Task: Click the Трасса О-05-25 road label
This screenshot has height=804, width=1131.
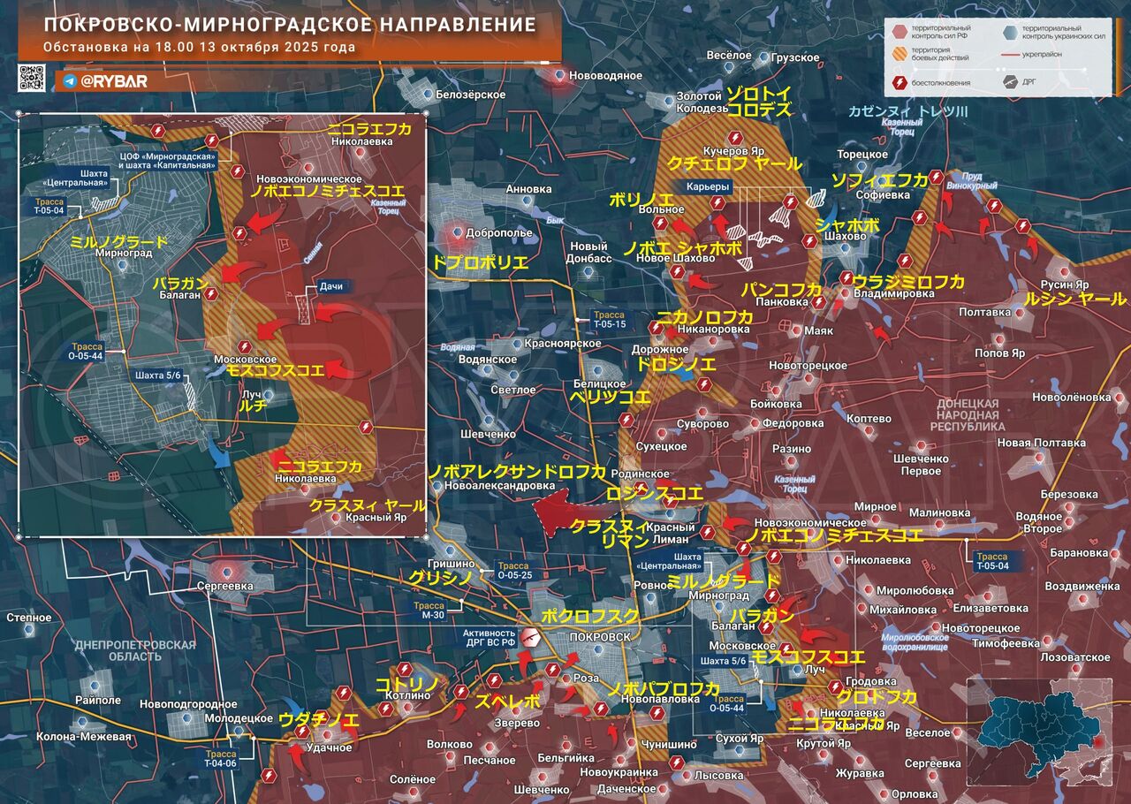Action: tap(513, 571)
